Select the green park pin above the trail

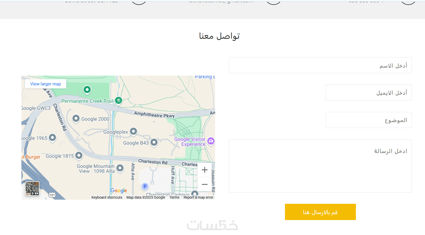tap(87, 90)
